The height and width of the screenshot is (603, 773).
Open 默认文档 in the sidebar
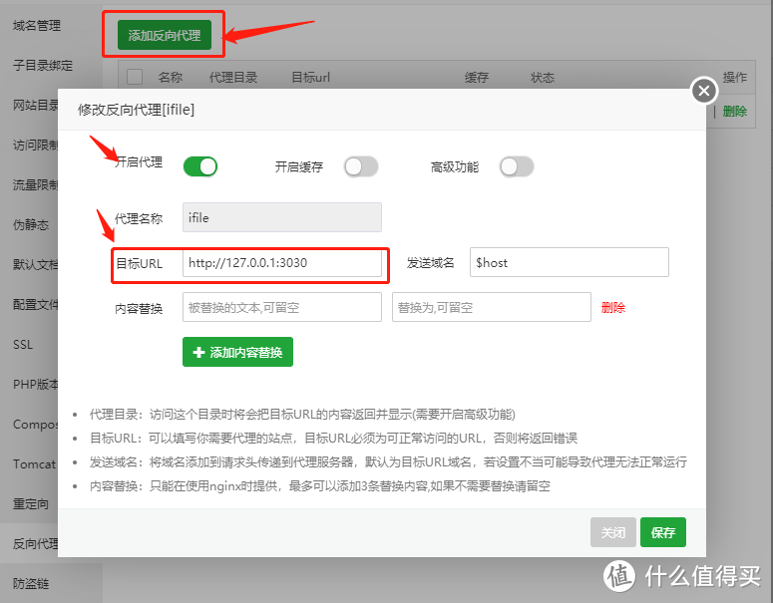tap(35, 264)
